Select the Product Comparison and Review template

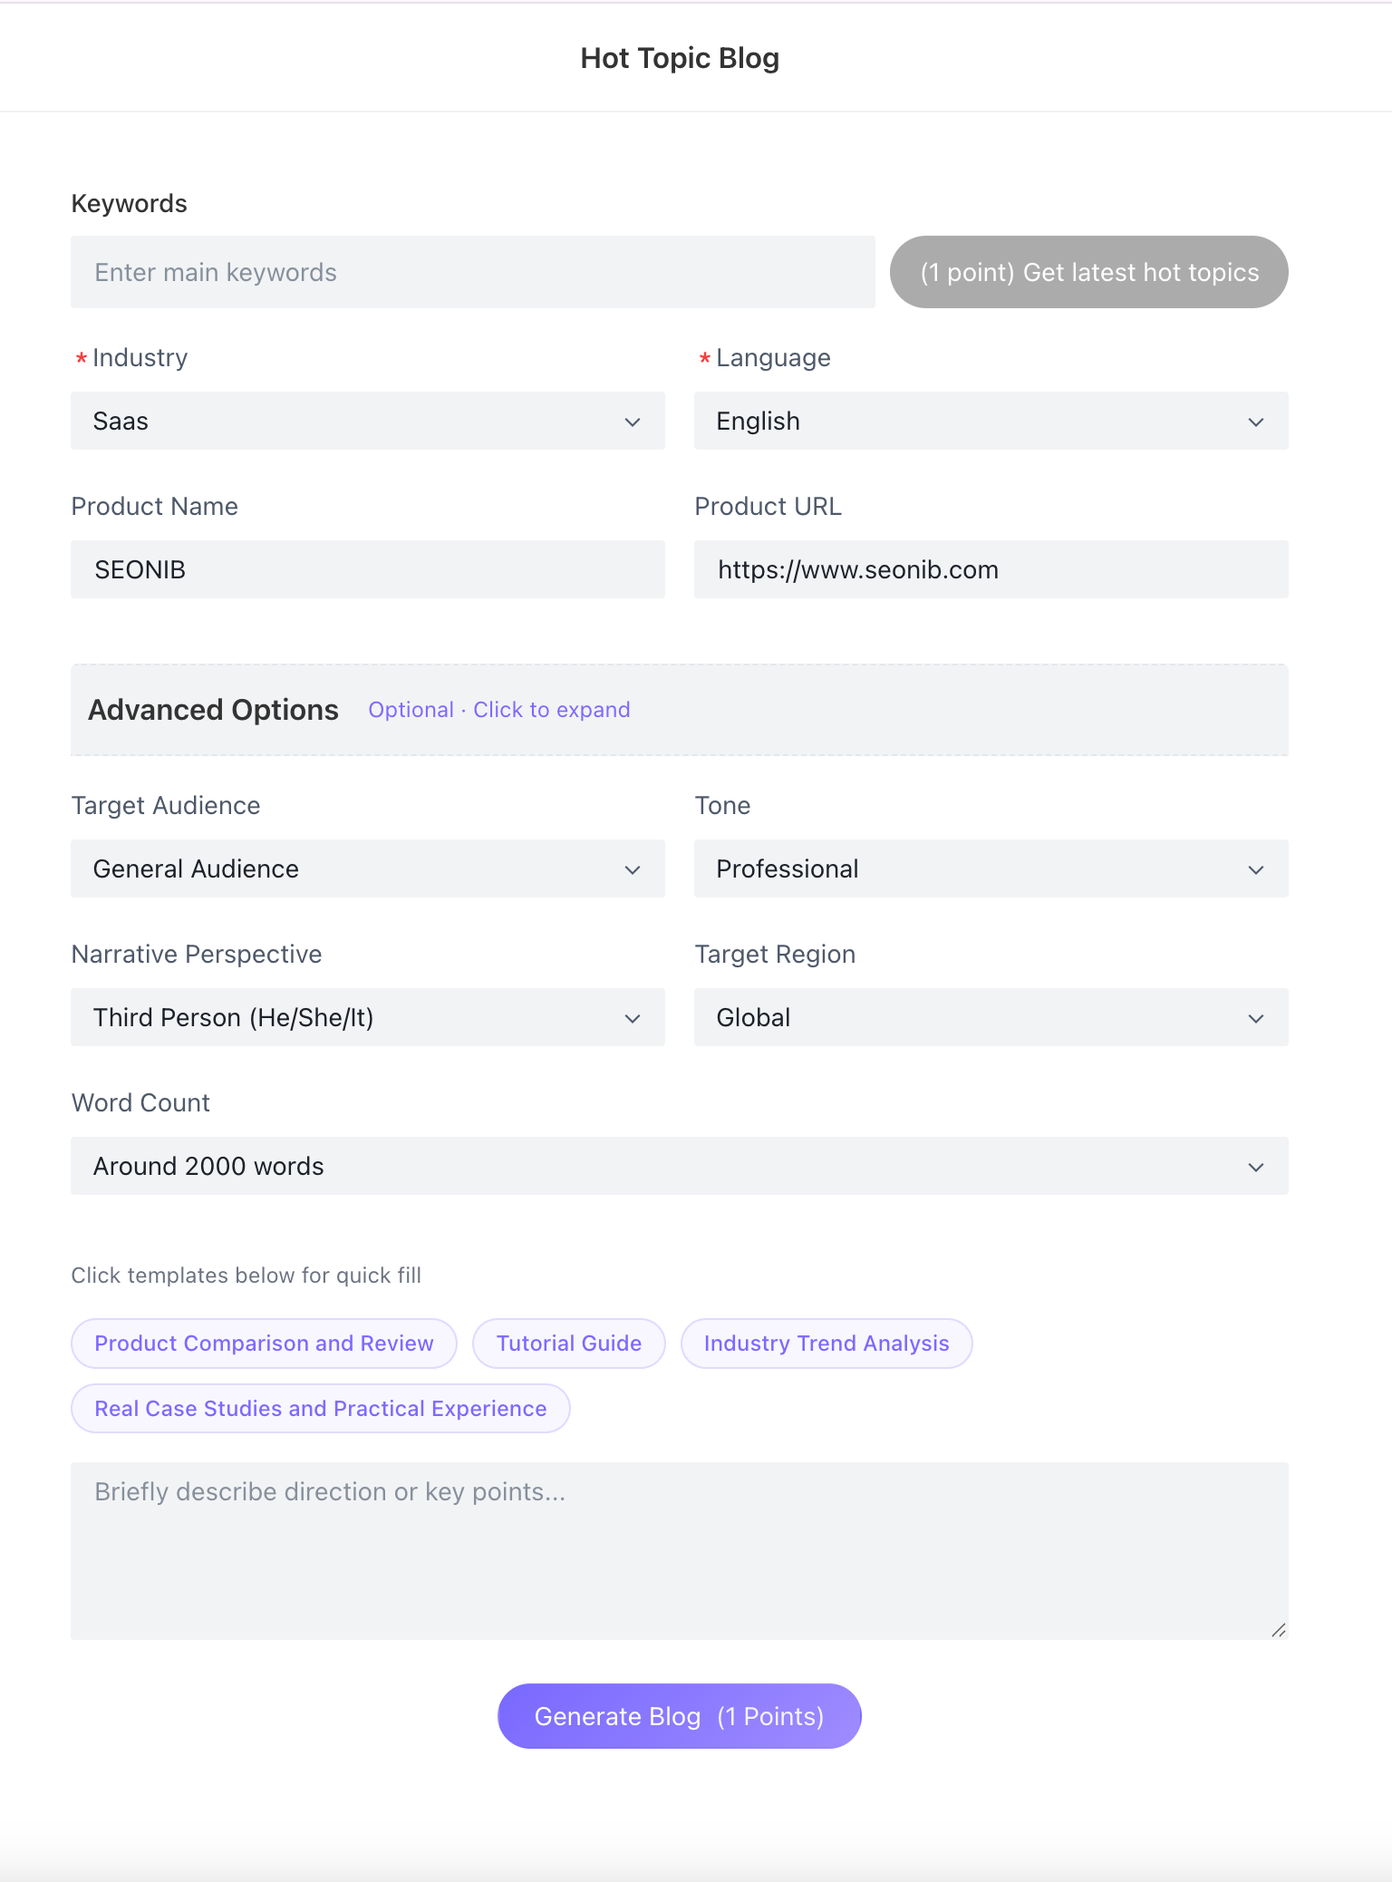(x=264, y=1344)
